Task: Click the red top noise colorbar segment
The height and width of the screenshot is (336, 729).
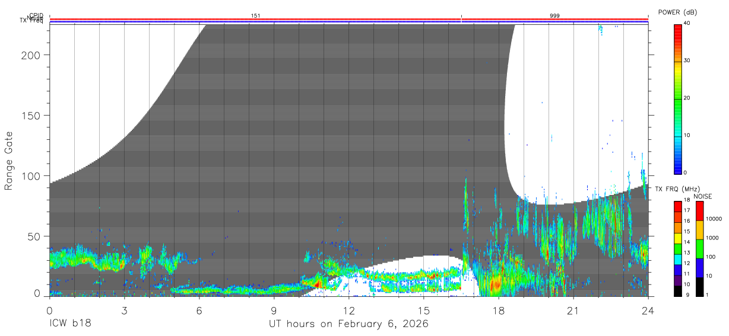Action: tap(699, 210)
